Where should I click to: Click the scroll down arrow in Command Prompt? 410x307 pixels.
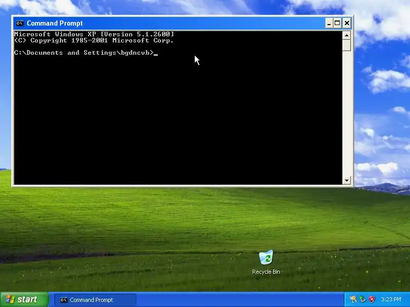(346, 180)
